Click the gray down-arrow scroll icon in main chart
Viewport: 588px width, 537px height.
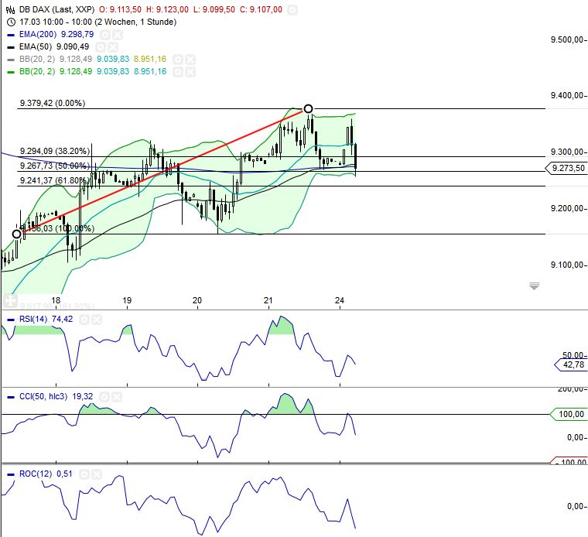coord(534,286)
